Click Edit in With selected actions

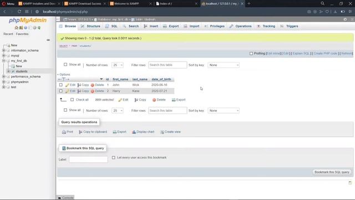pyautogui.click(x=123, y=100)
